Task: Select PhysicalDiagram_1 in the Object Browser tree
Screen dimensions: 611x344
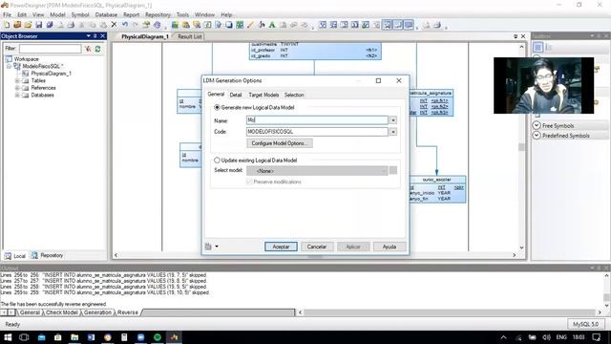Action: click(51, 74)
